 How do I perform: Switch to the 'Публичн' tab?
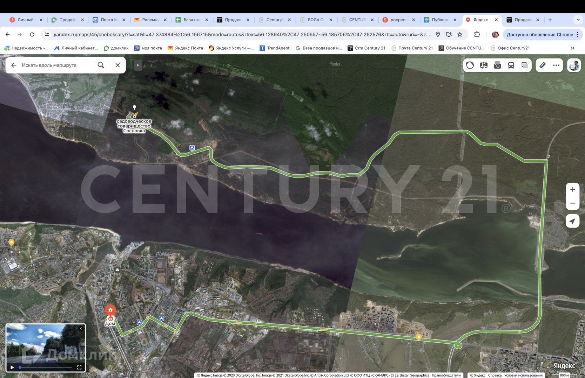click(x=439, y=20)
